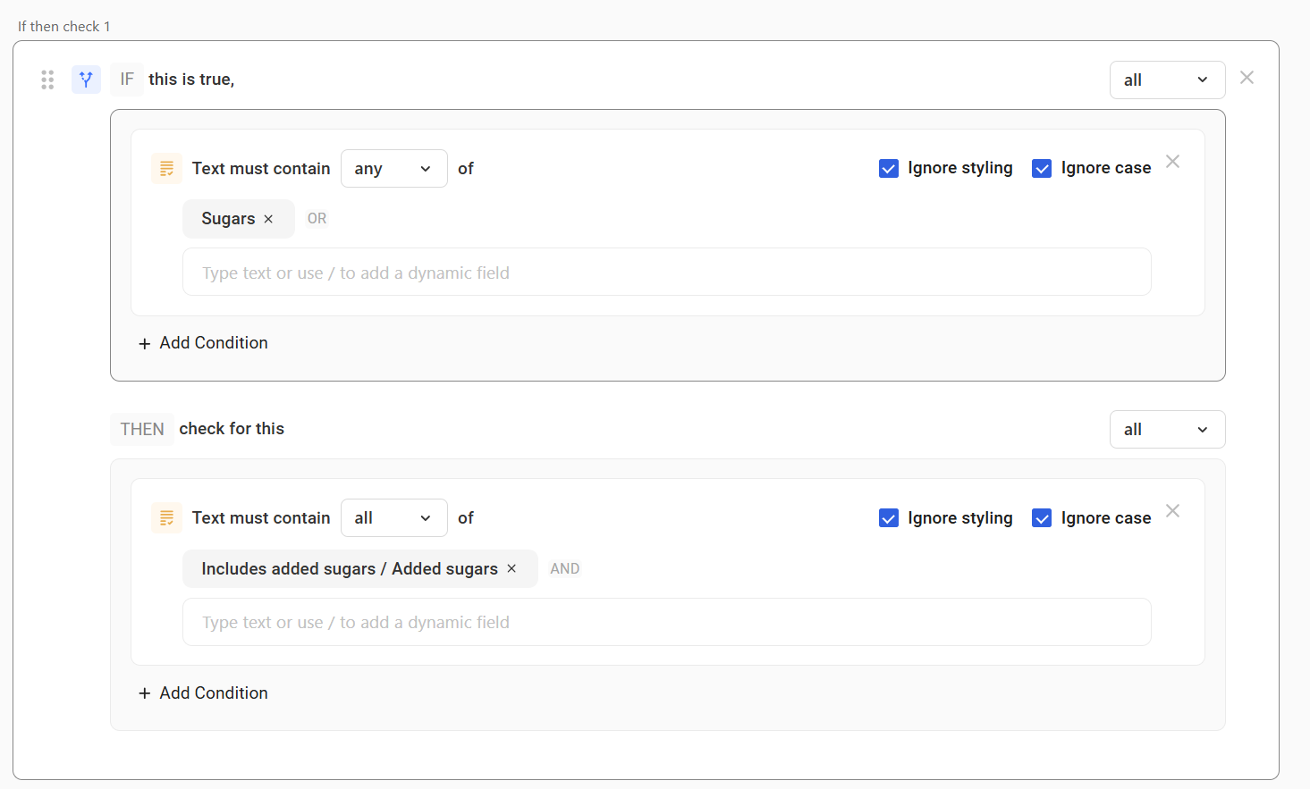The width and height of the screenshot is (1310, 789).
Task: Uncheck Ignore styling in THEN condition
Action: tap(888, 518)
